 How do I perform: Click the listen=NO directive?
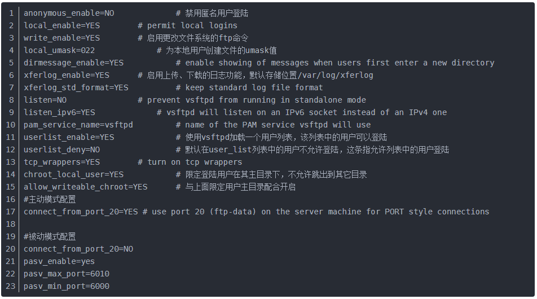click(45, 100)
